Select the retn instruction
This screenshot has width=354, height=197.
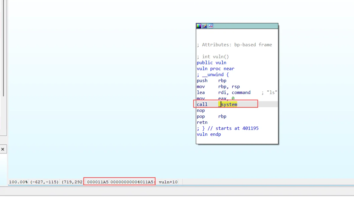(202, 122)
